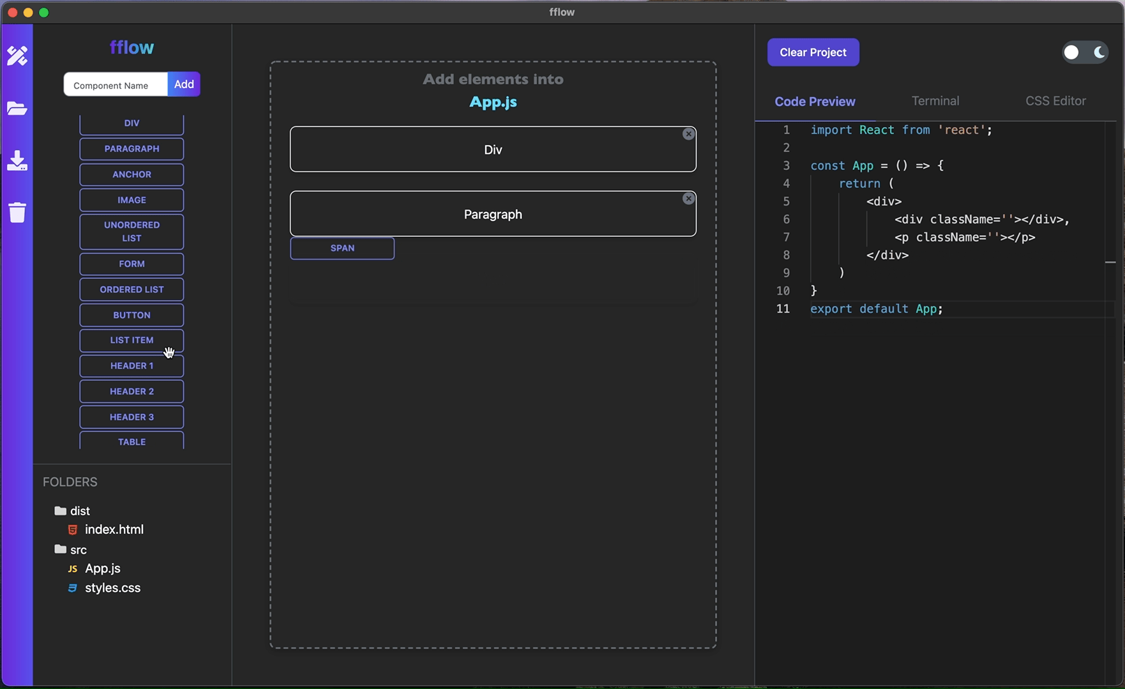
Task: Remove the Paragraph element with its X icon
Action: (x=688, y=199)
